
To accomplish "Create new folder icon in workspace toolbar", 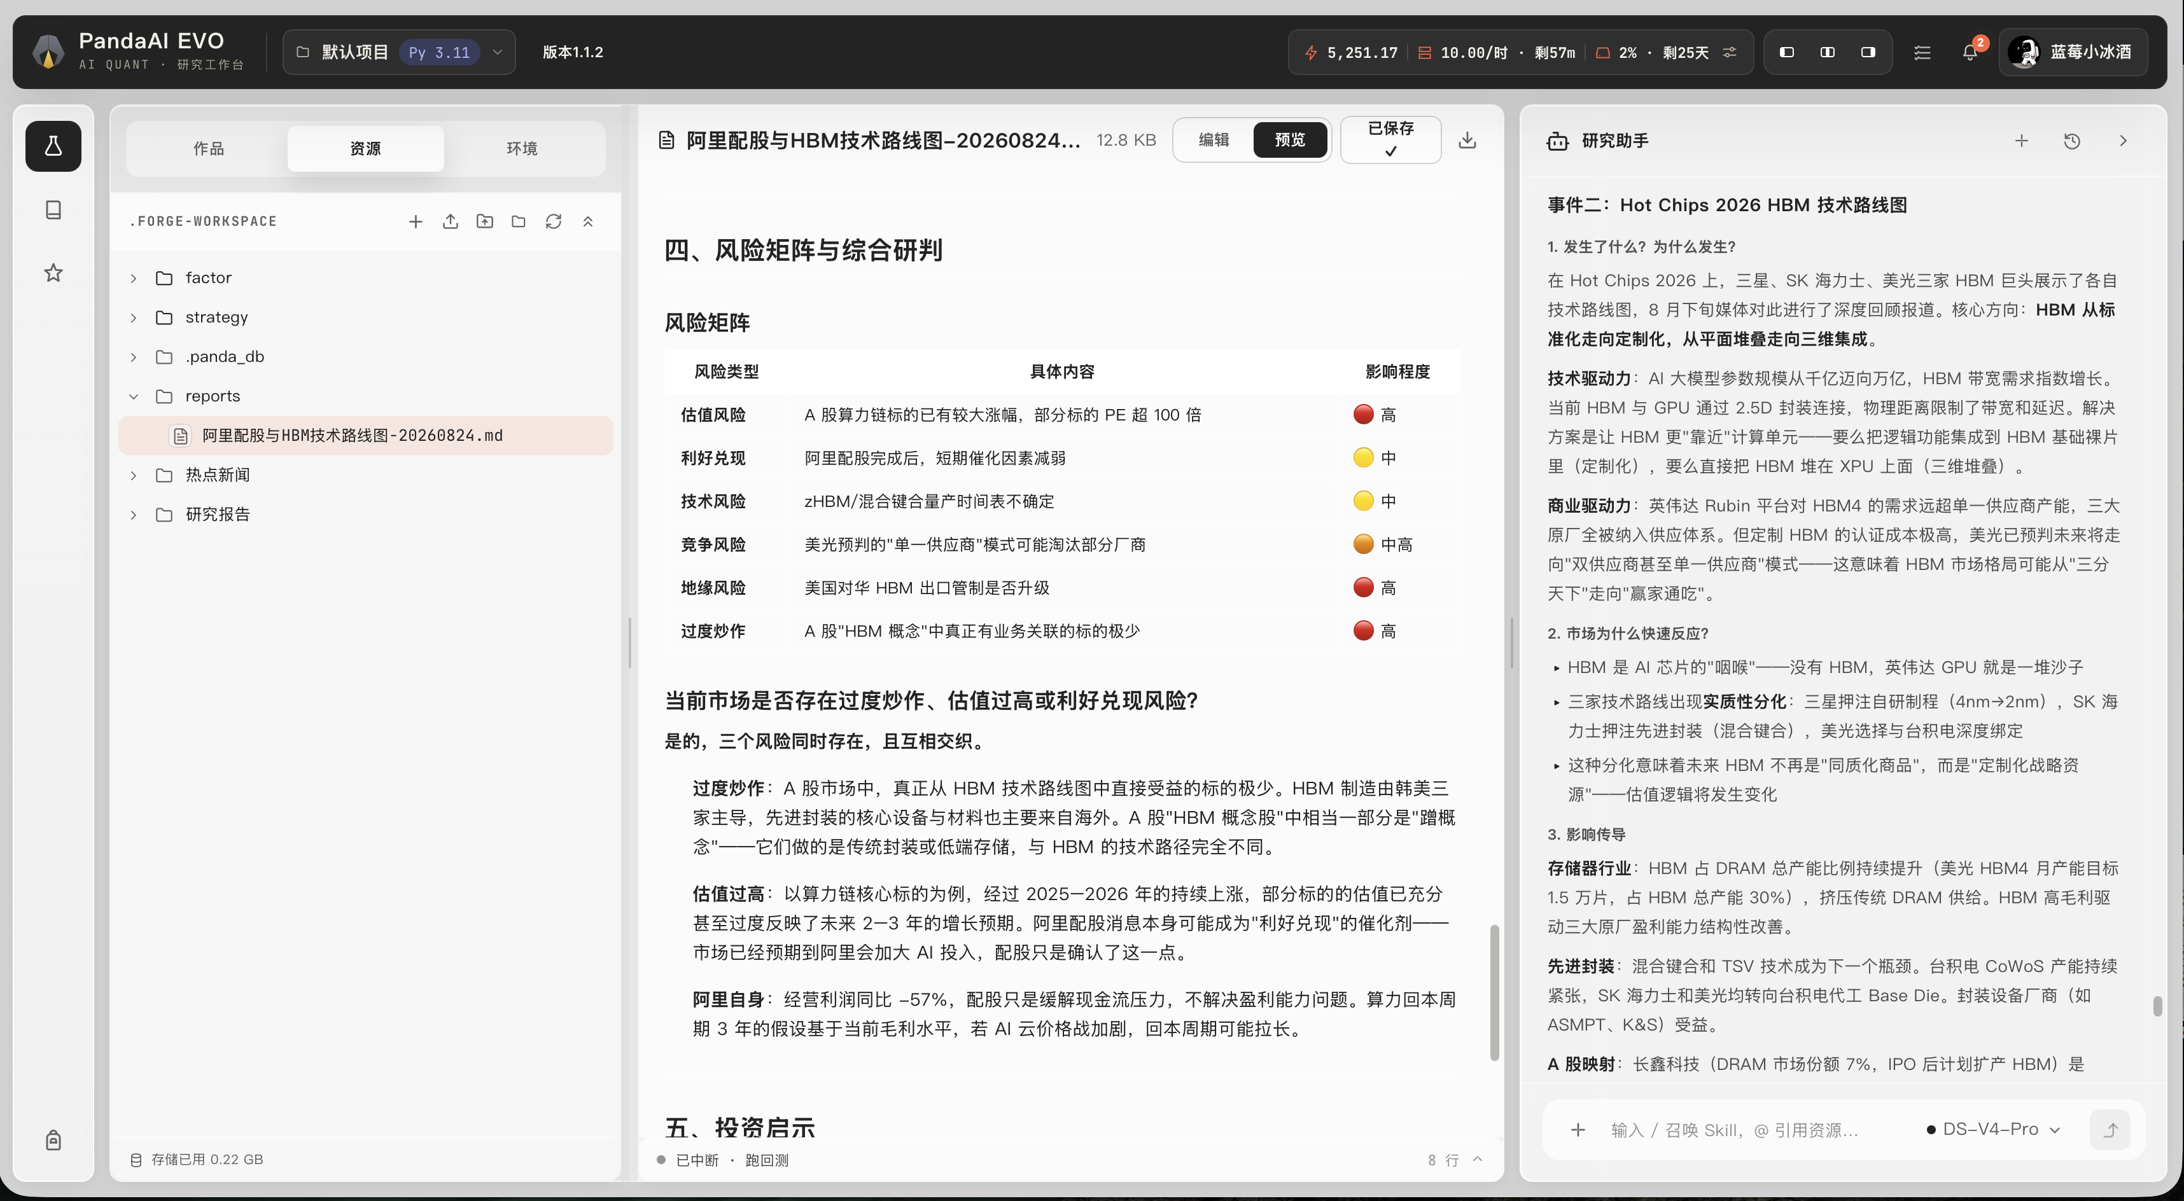I will click(x=519, y=221).
